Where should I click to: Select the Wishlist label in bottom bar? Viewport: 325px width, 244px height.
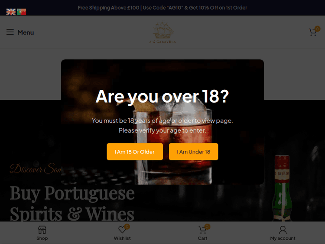(122, 238)
